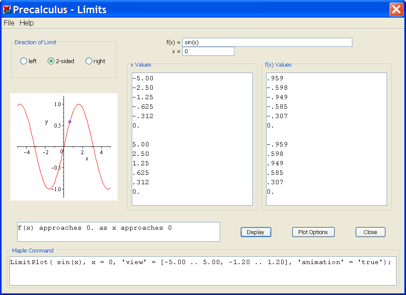Select the right limit direction
This screenshot has height=295, width=406.
(x=89, y=61)
